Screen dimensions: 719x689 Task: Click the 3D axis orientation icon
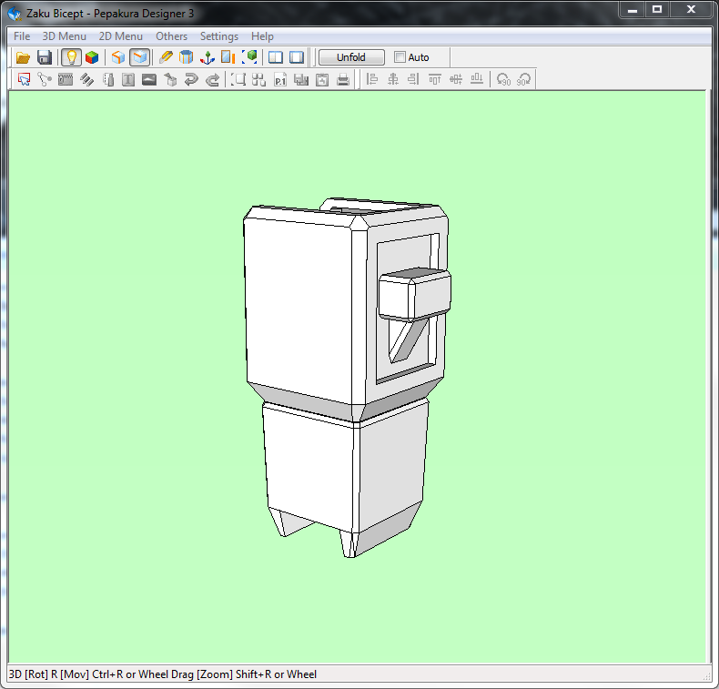208,57
